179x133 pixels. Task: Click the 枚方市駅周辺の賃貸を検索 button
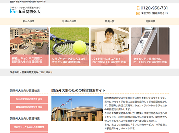[29, 99]
